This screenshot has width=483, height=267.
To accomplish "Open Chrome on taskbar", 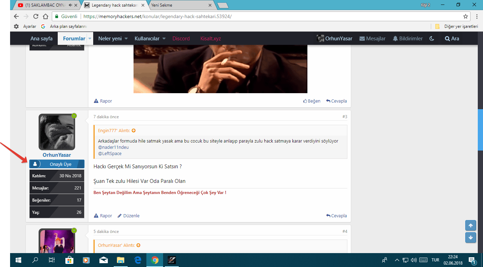I will pyautogui.click(x=155, y=260).
